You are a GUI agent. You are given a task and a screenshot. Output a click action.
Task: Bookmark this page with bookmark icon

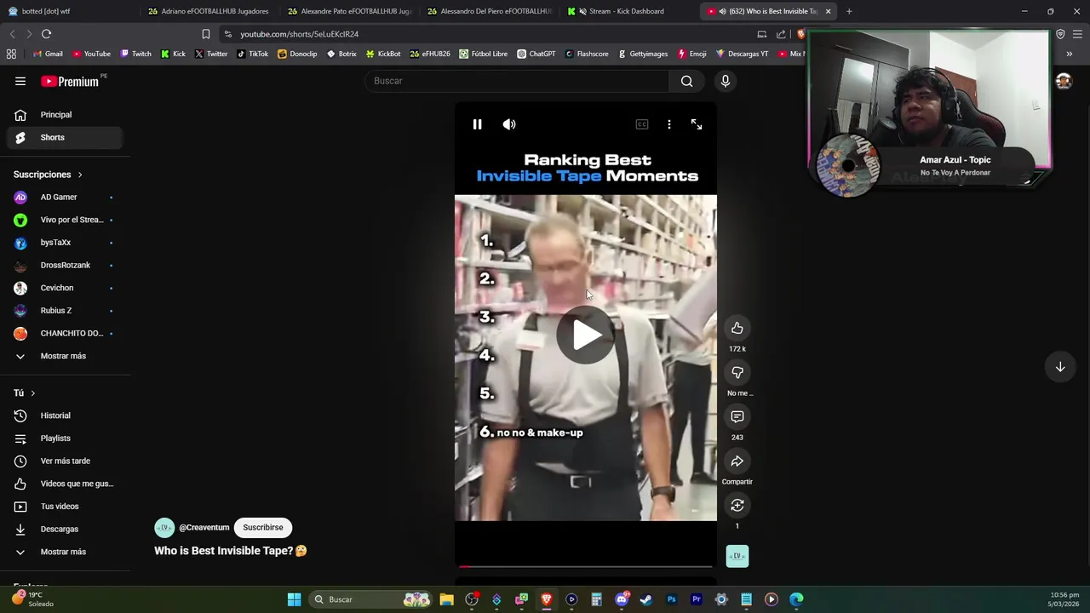click(205, 34)
